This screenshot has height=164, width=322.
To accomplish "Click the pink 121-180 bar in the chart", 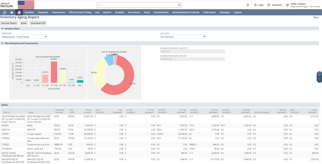I will [x=45, y=79].
